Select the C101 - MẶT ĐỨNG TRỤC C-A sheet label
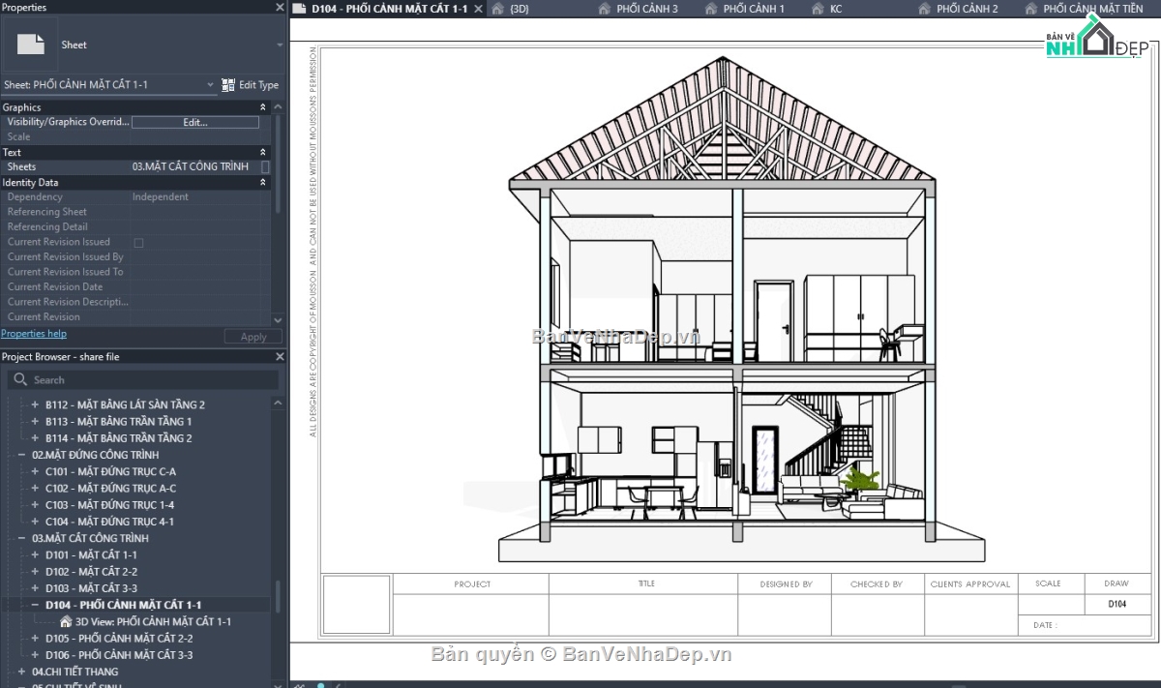This screenshot has height=688, width=1161. 110,471
